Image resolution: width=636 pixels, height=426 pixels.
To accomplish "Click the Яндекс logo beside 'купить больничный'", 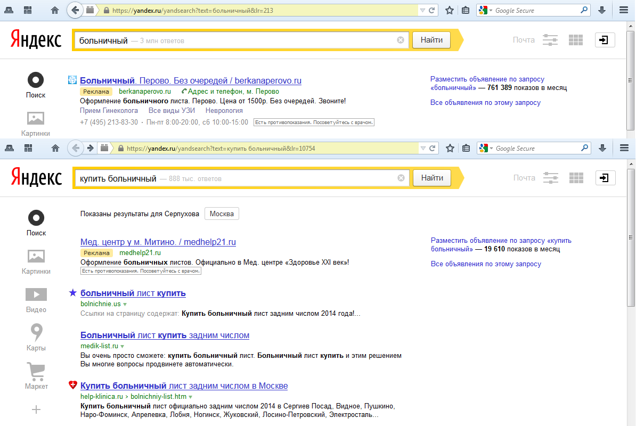I will (37, 177).
